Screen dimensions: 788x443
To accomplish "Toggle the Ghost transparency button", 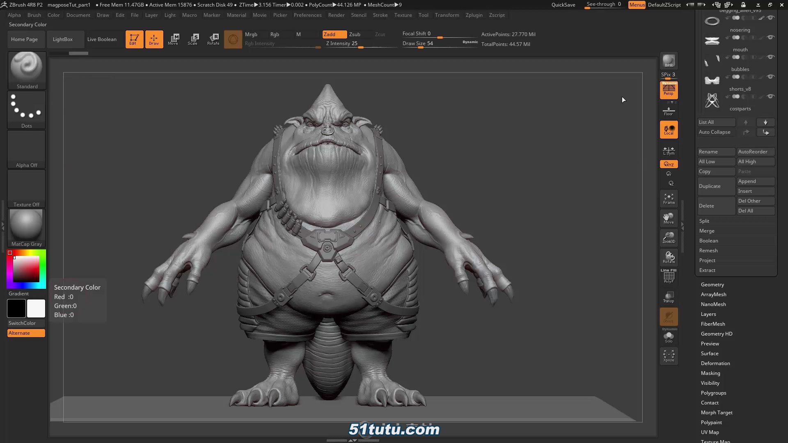I will (x=669, y=317).
